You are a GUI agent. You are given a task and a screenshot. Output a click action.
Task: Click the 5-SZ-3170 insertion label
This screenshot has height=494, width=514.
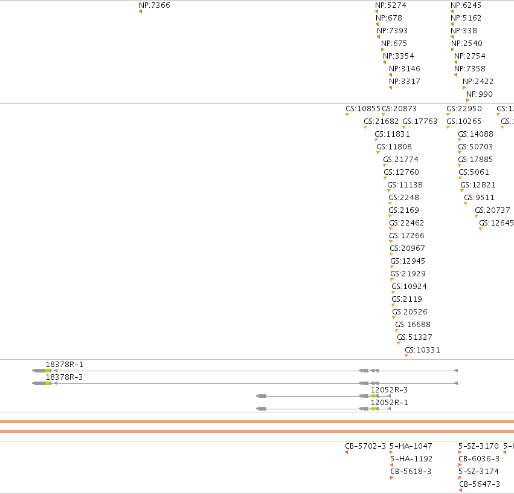pyautogui.click(x=478, y=446)
